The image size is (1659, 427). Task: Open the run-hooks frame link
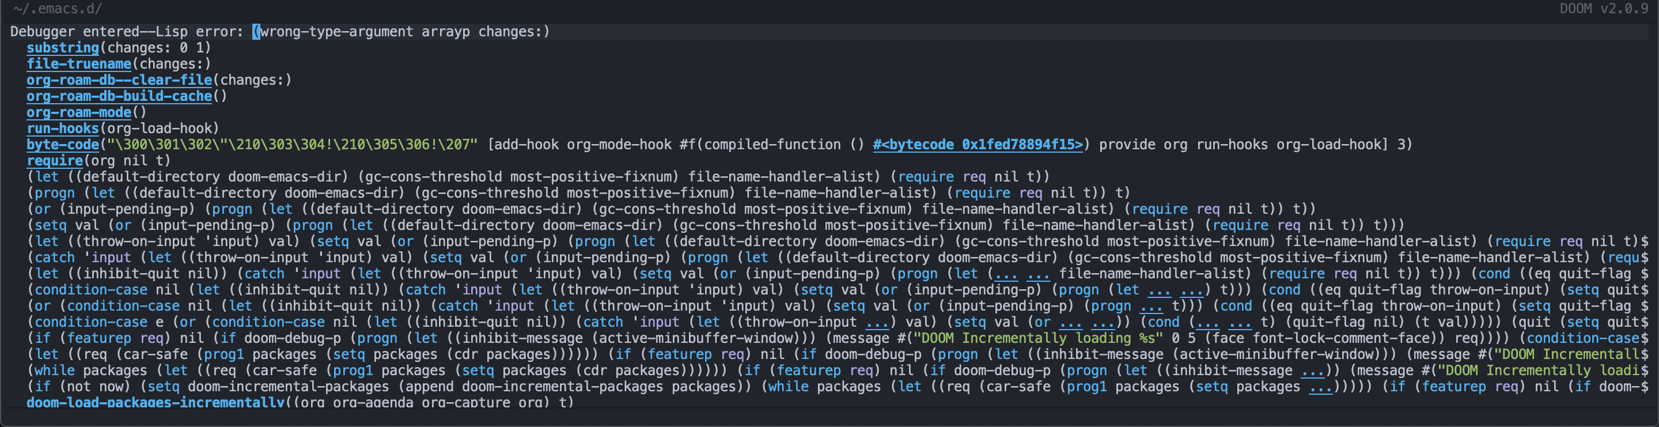pos(62,128)
